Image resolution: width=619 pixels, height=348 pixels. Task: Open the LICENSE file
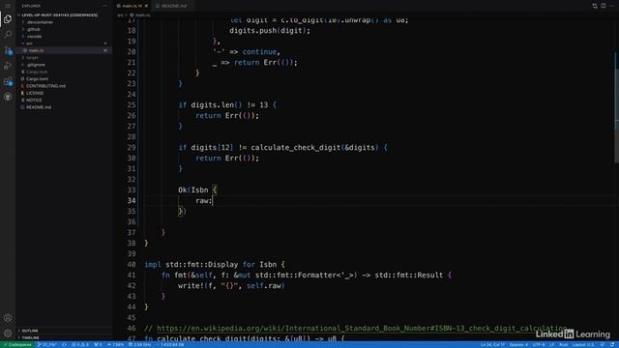35,93
